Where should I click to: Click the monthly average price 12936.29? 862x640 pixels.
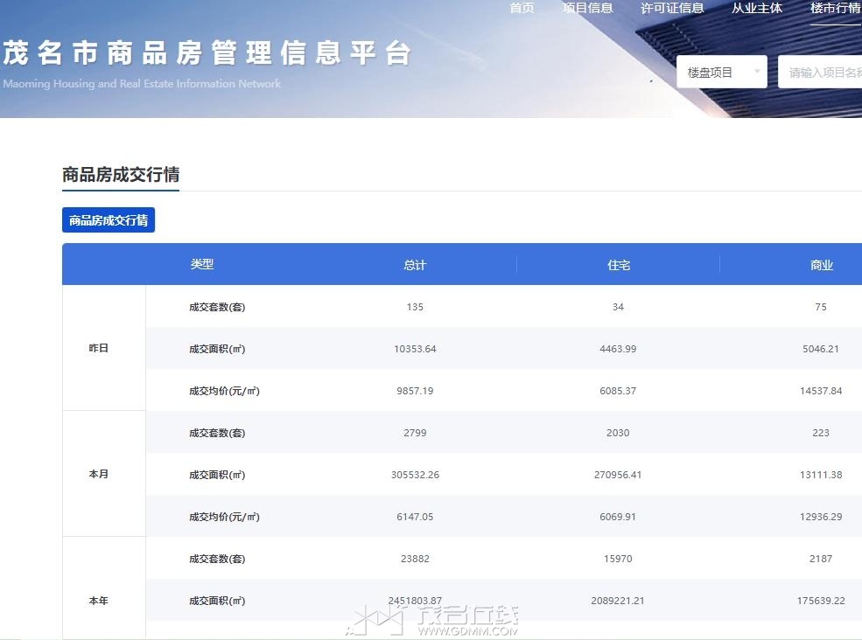point(821,517)
